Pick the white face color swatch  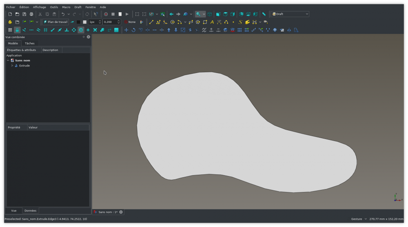click(x=84, y=22)
